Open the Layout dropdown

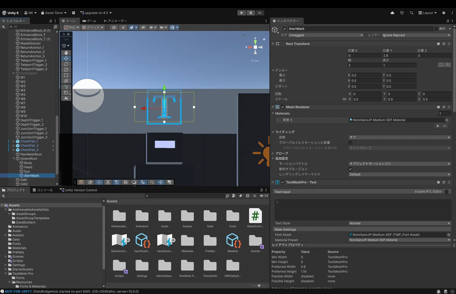[427, 13]
